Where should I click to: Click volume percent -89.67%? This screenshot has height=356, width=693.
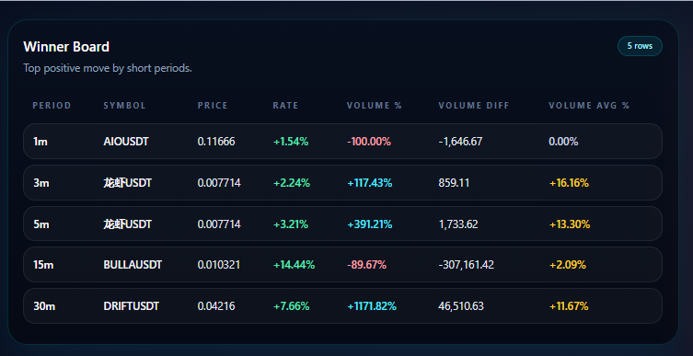click(367, 265)
